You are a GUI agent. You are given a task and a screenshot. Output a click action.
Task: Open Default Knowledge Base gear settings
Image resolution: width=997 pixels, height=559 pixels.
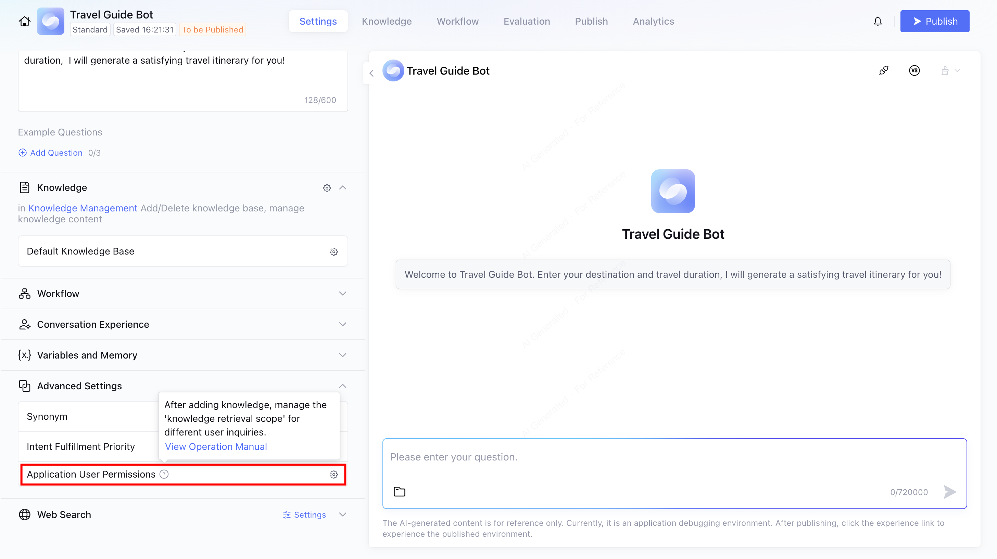(333, 252)
